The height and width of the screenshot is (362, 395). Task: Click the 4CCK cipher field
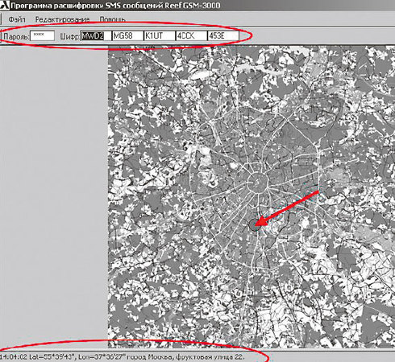[191, 35]
